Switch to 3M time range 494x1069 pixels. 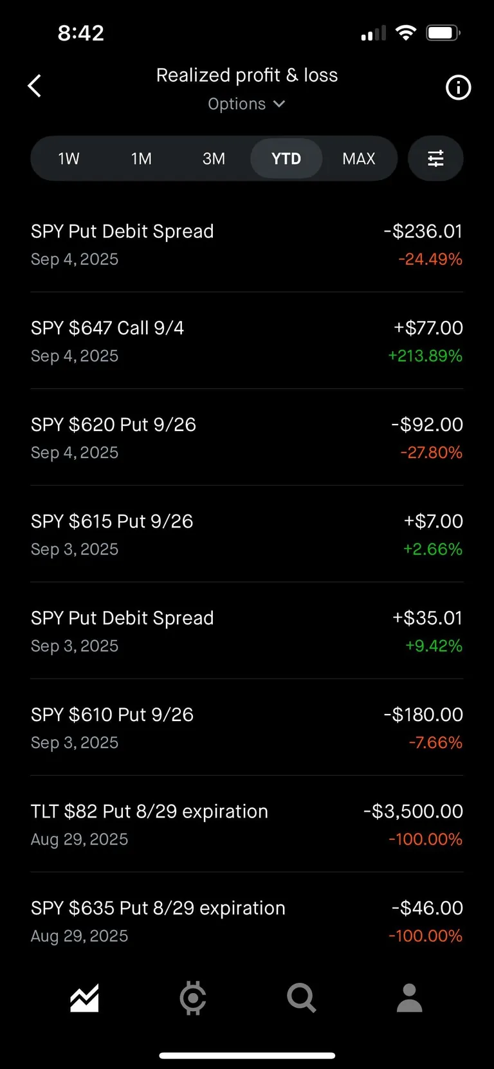tap(214, 158)
